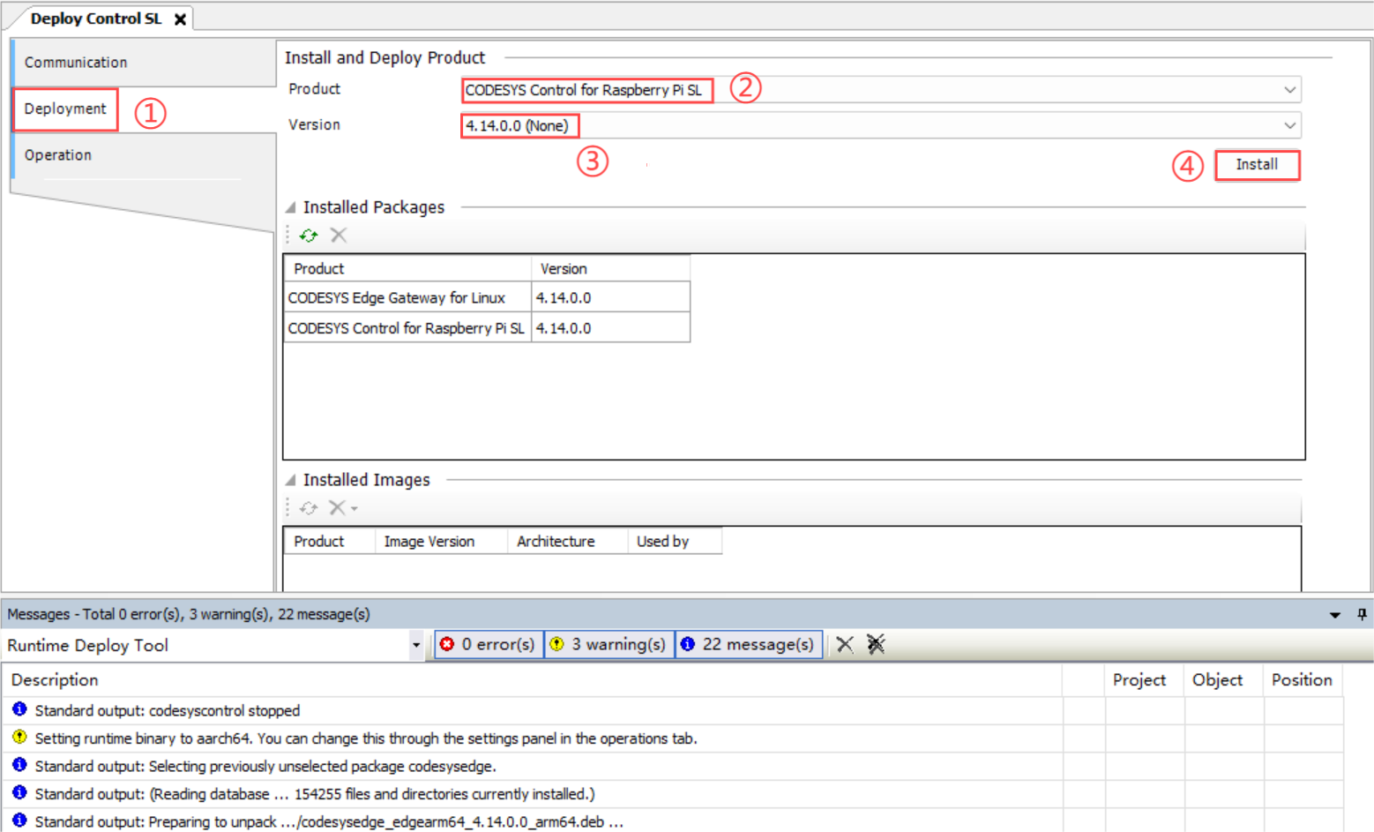The height and width of the screenshot is (832, 1374).
Task: Click the Install button
Action: (x=1257, y=165)
